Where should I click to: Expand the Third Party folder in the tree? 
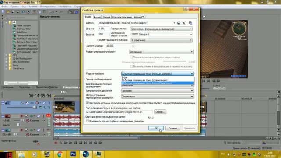point(7,68)
